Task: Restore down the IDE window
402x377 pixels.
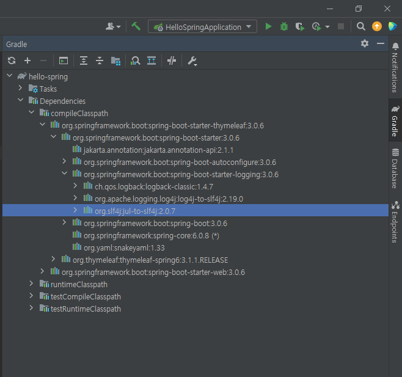Action: 359,9
